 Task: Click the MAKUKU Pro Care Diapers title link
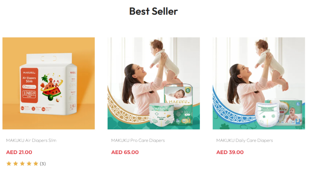pos(138,140)
